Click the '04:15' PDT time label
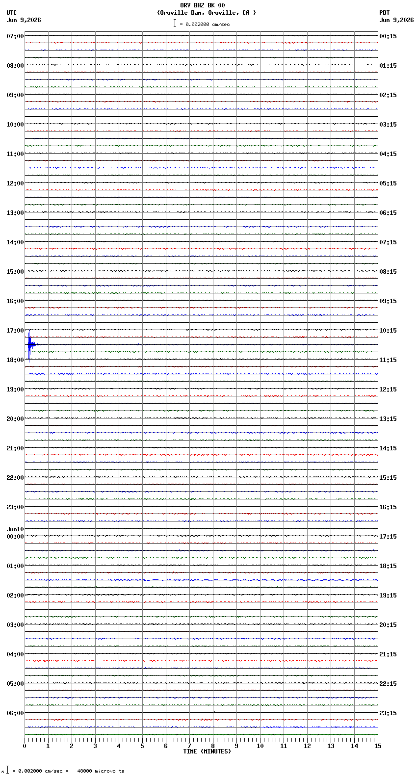The image size is (417, 777). click(388, 154)
